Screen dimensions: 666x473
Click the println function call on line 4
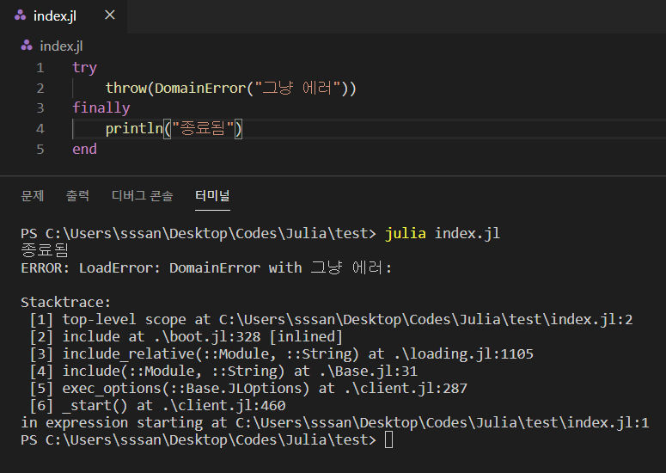pyautogui.click(x=134, y=129)
